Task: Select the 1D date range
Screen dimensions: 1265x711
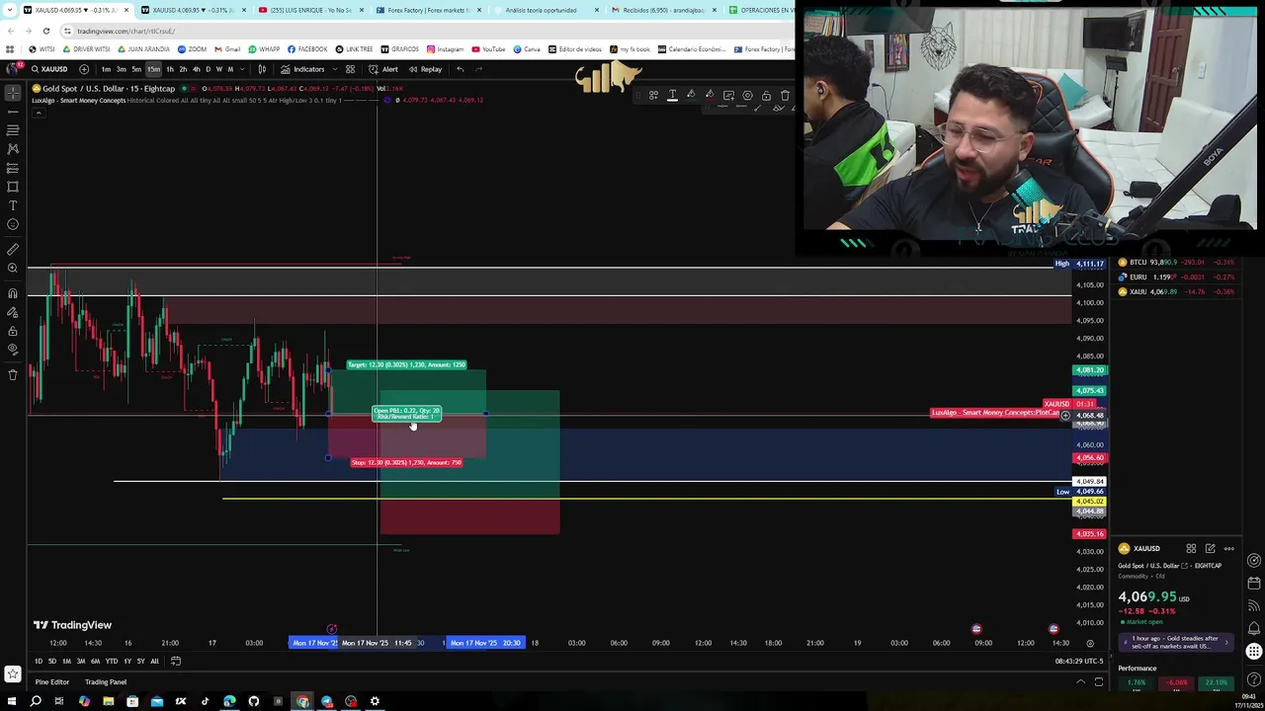Action: 39,662
